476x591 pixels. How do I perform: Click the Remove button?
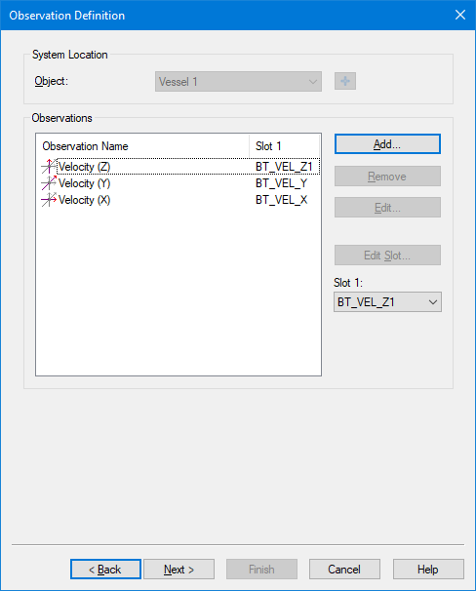pyautogui.click(x=387, y=176)
